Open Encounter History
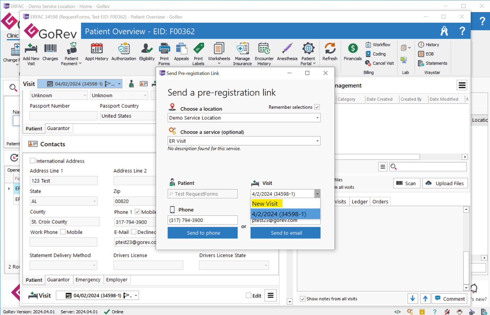The image size is (490, 315). [x=264, y=54]
